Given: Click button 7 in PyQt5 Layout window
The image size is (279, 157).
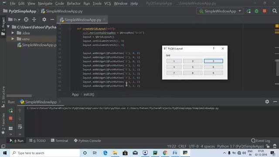Looking at the screenshot, I should [x=174, y=73].
